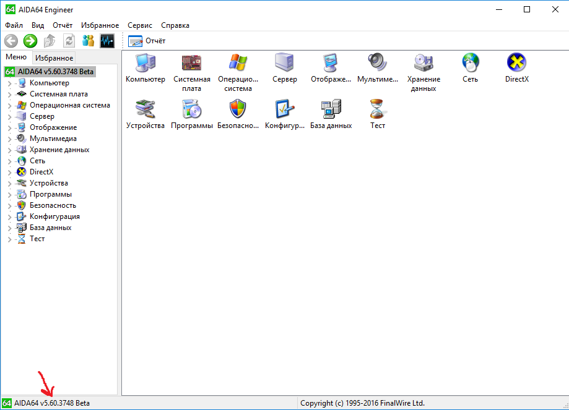Go back with the gray left arrow
Image resolution: width=569 pixels, height=410 pixels.
(11, 41)
